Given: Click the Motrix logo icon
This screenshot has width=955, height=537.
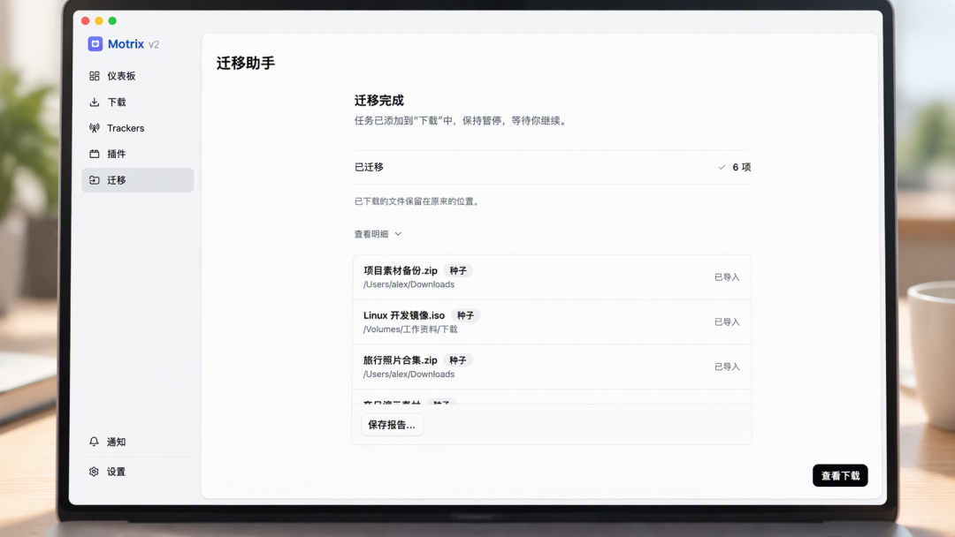Looking at the screenshot, I should [95, 44].
